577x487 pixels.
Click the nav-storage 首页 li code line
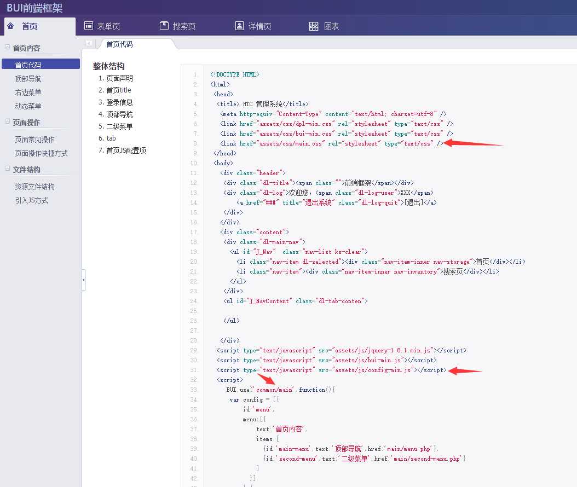[x=381, y=262]
